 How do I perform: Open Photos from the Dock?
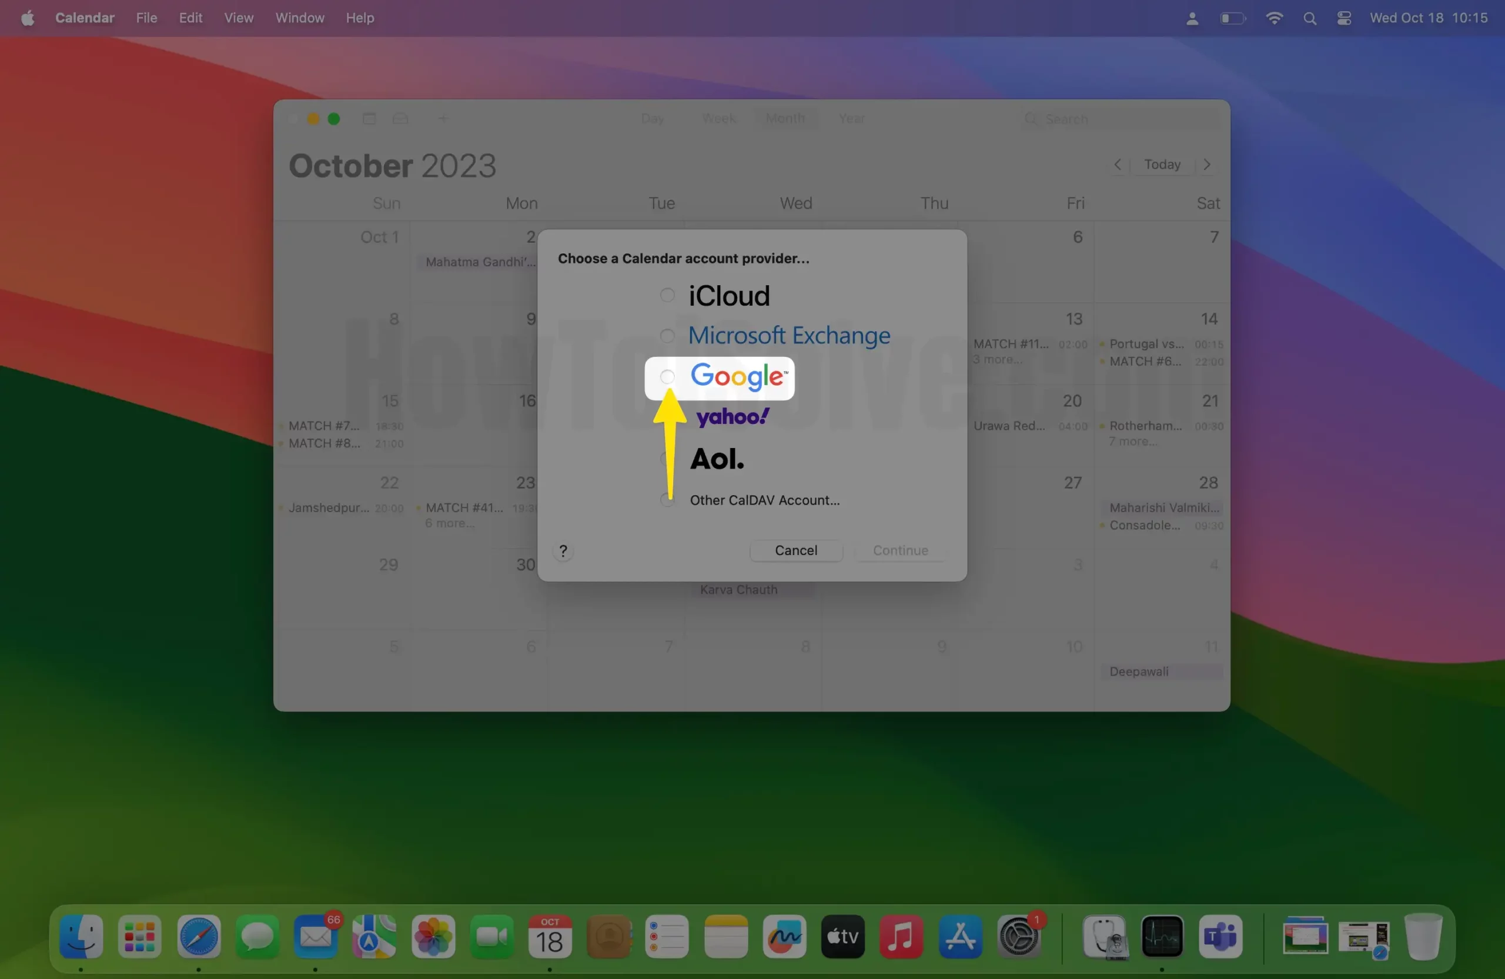(x=433, y=936)
